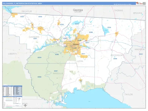
Task: Select the Georgia state label
Action: [78, 10]
